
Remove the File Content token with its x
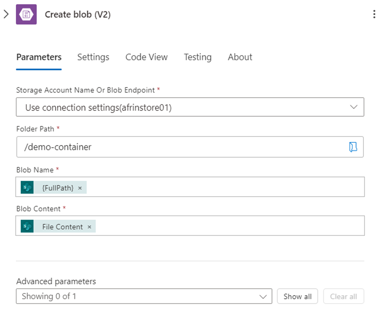(89, 226)
